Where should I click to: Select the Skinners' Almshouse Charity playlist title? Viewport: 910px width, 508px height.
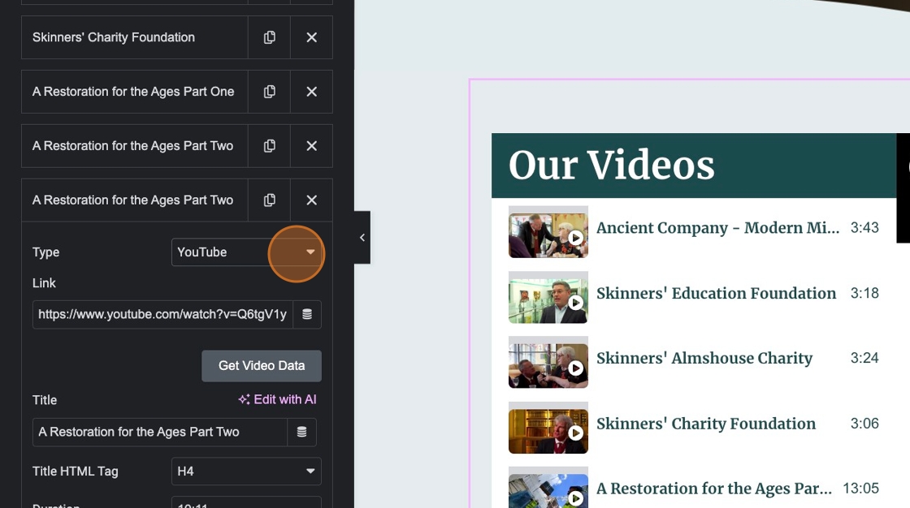click(704, 359)
